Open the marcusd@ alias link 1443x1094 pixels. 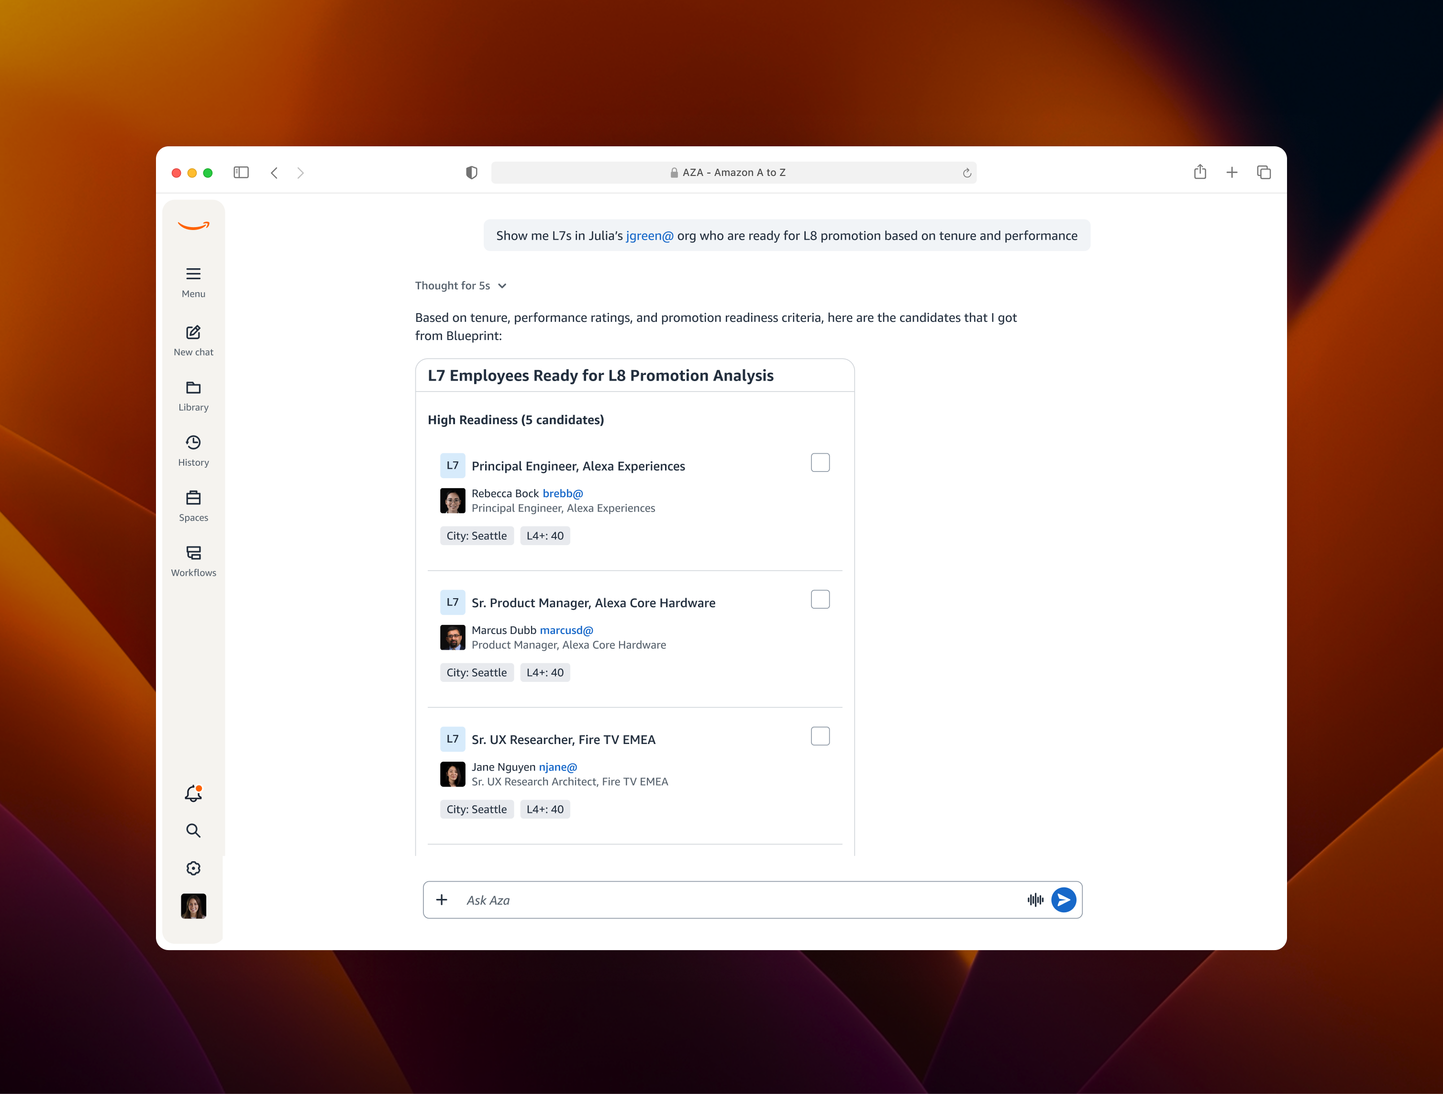click(x=566, y=631)
